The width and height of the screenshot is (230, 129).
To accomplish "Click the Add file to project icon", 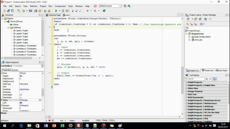I will pos(45,11).
